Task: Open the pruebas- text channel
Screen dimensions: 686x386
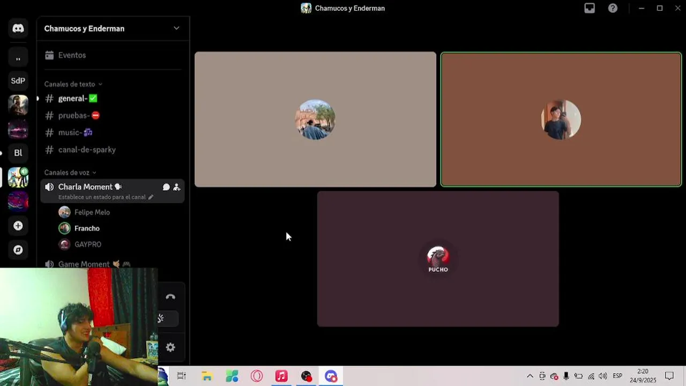Action: pos(113,116)
